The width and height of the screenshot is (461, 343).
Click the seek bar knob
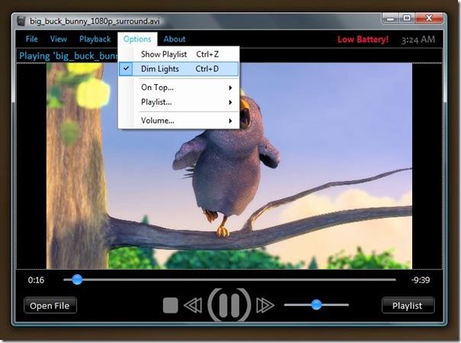[x=77, y=280]
